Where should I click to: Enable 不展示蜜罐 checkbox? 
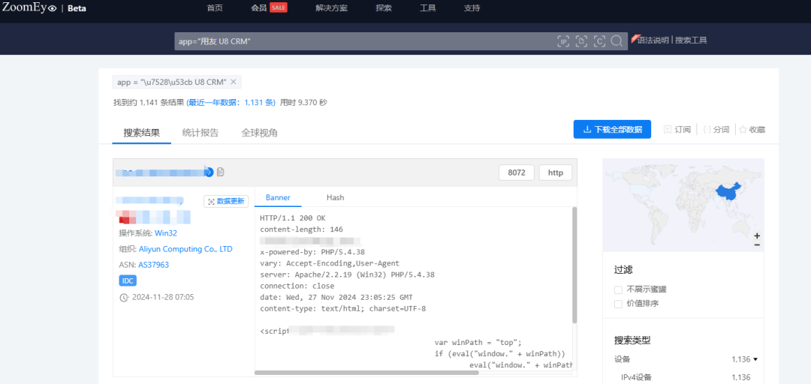pyautogui.click(x=618, y=289)
